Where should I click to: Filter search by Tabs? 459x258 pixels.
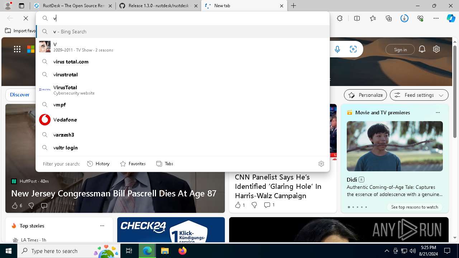[165, 164]
